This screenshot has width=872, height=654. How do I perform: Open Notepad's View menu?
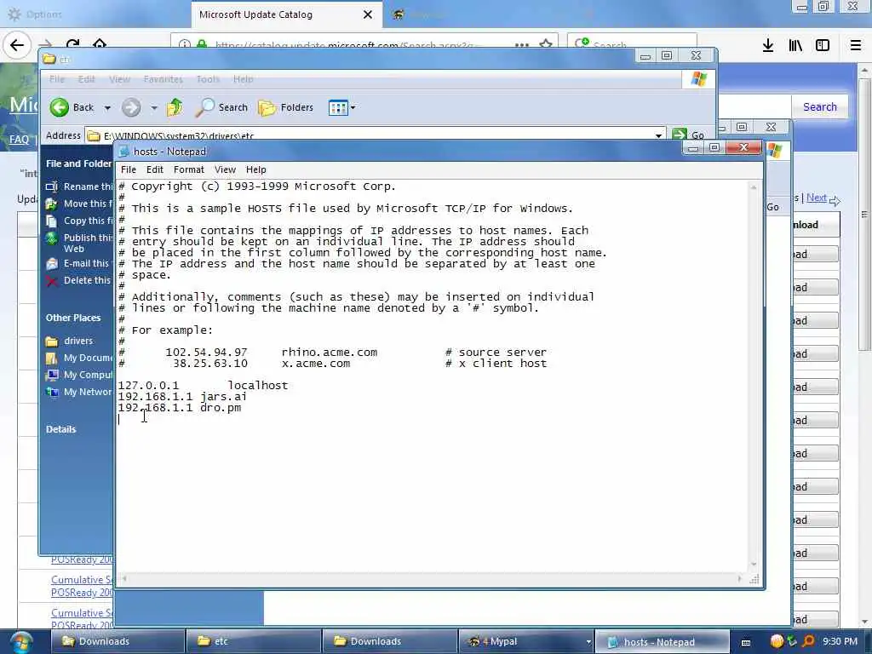coord(225,169)
